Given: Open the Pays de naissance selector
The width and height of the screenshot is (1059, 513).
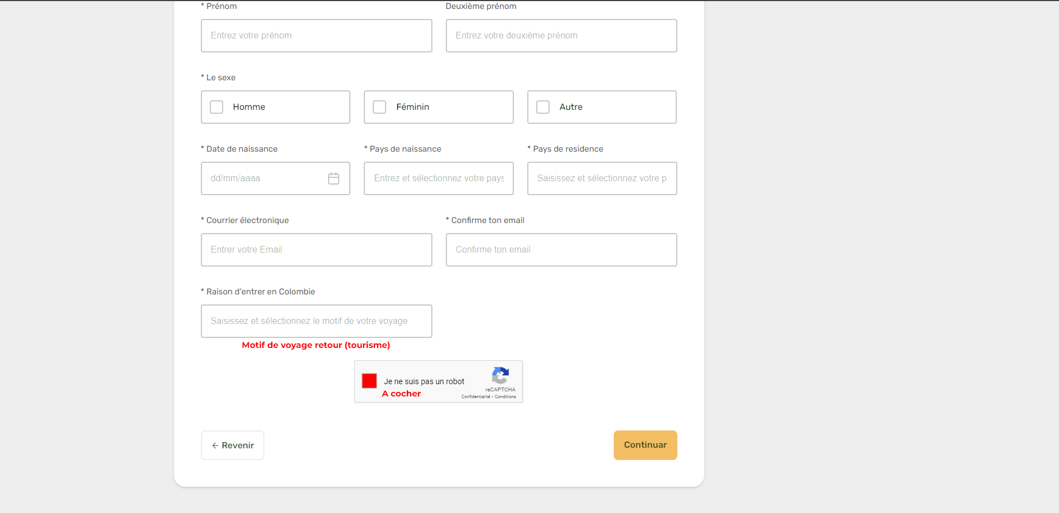Looking at the screenshot, I should point(439,178).
